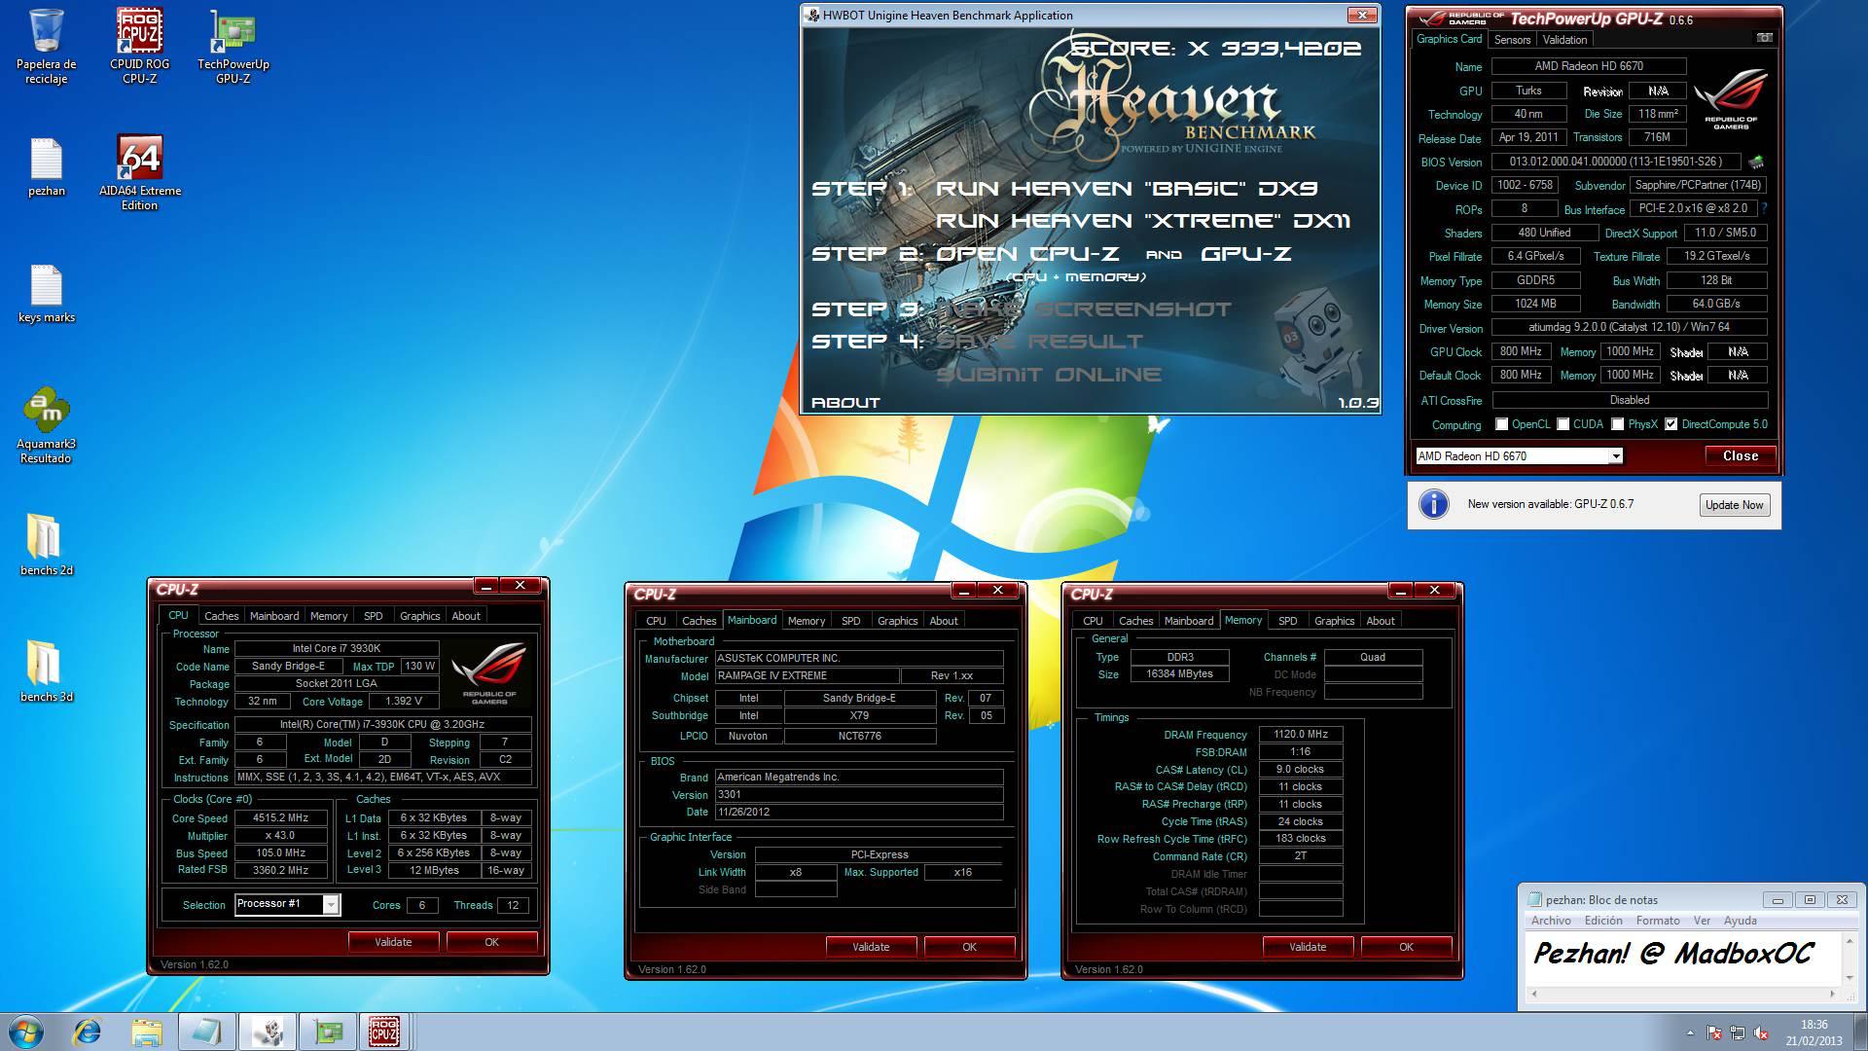Click OPEN CPU-Z in Heaven step 2
Screen dimensions: 1868x1051
(x=1027, y=254)
